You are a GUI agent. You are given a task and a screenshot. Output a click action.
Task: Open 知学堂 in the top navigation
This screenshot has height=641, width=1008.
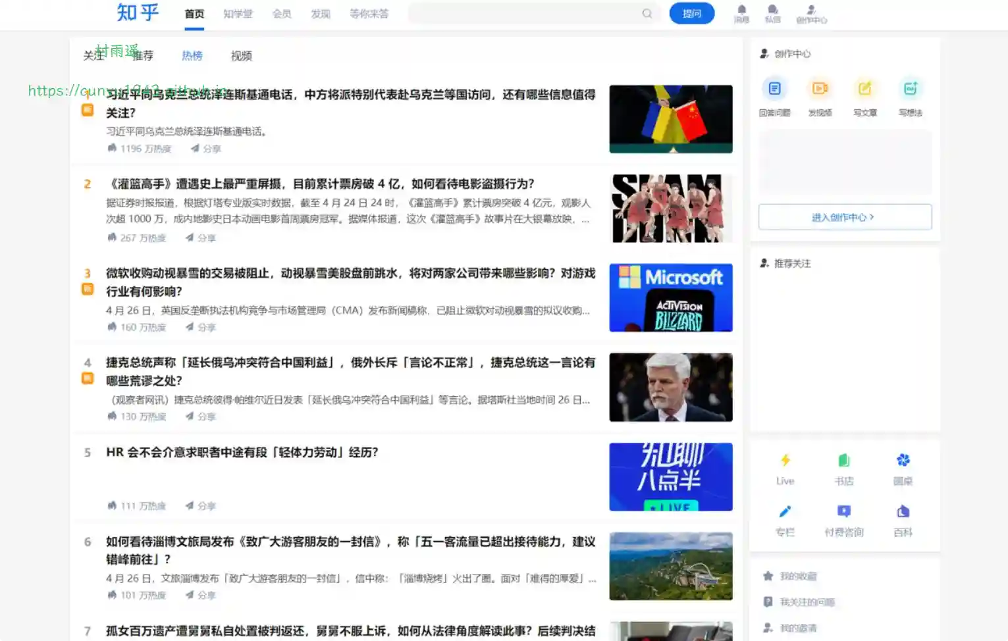coord(238,14)
